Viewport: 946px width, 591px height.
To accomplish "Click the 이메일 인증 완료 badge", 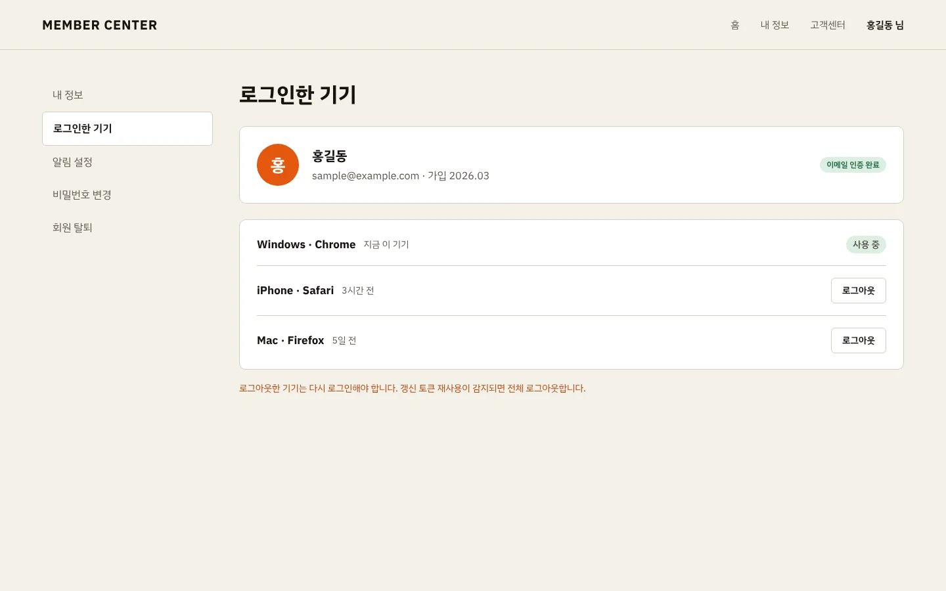I will (853, 165).
